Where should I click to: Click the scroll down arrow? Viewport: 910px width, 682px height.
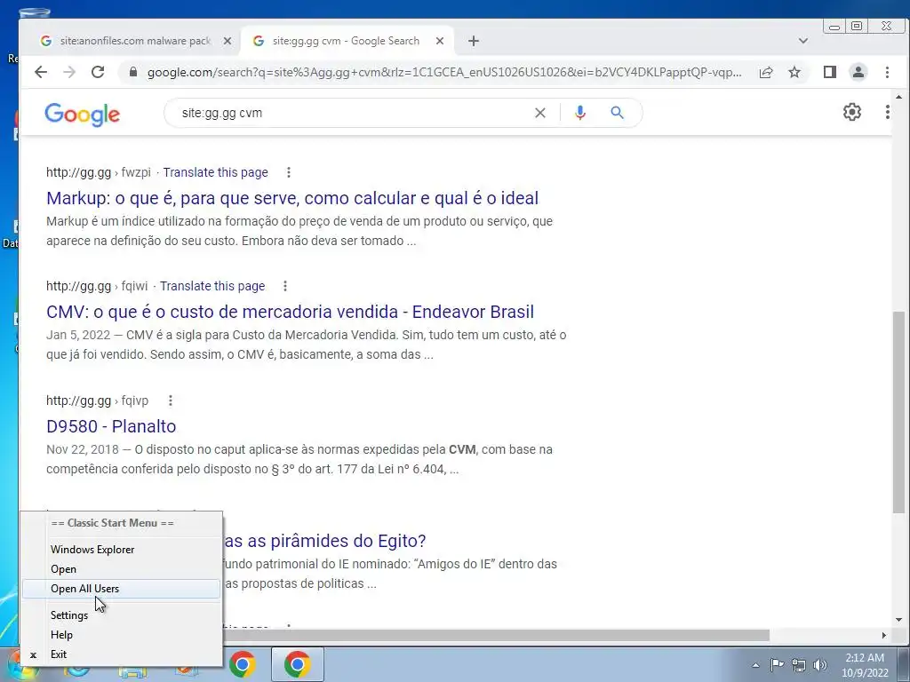point(898,619)
